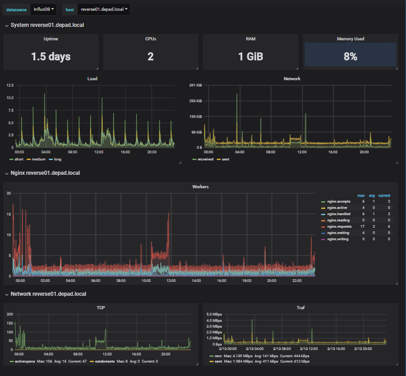
Task: Open the TCP panel title menu
Action: point(101,308)
